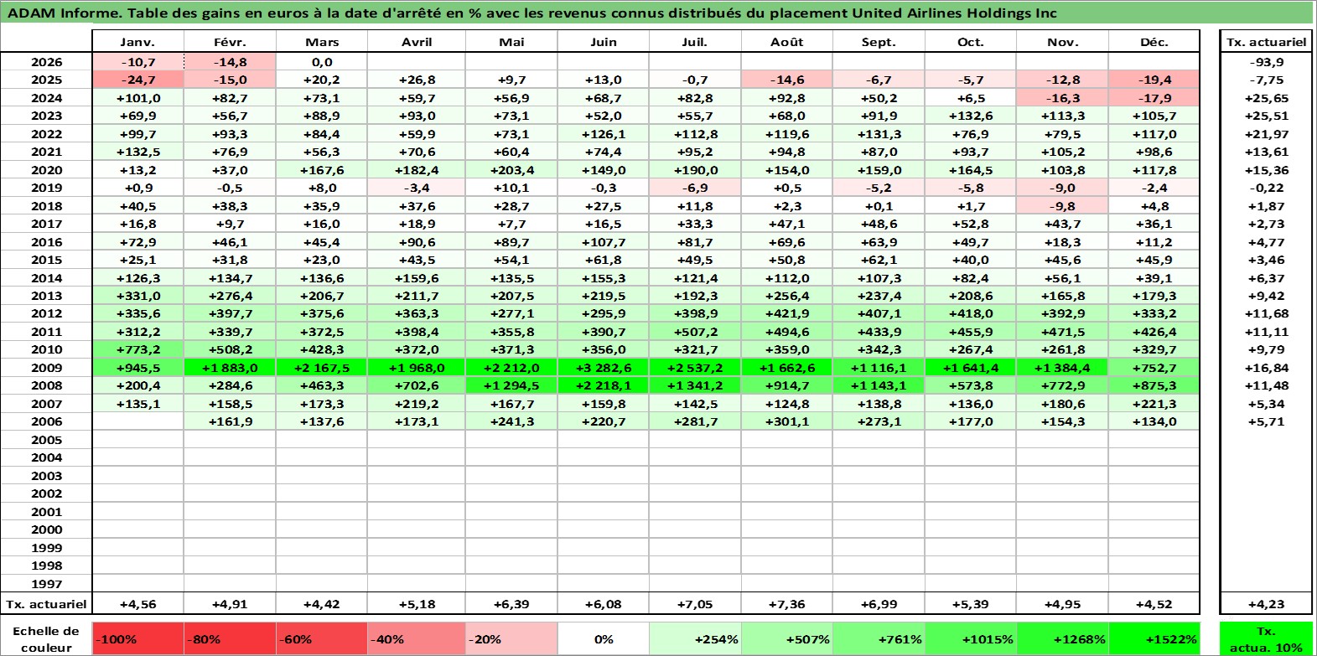Image resolution: width=1317 pixels, height=656 pixels.
Task: Select cell with value +4,23 in bottom row
Action: 1266,604
